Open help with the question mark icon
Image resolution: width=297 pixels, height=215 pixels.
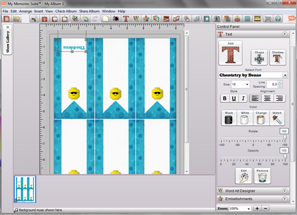point(278,19)
